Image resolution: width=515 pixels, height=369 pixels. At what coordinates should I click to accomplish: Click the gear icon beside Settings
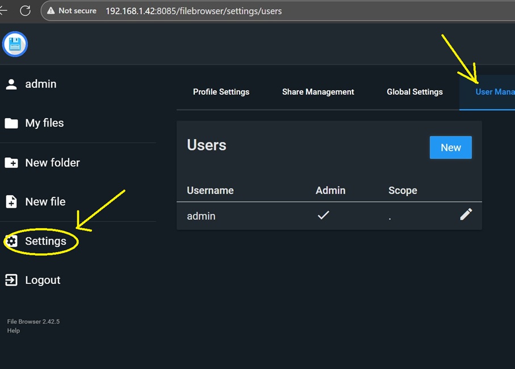coord(11,241)
